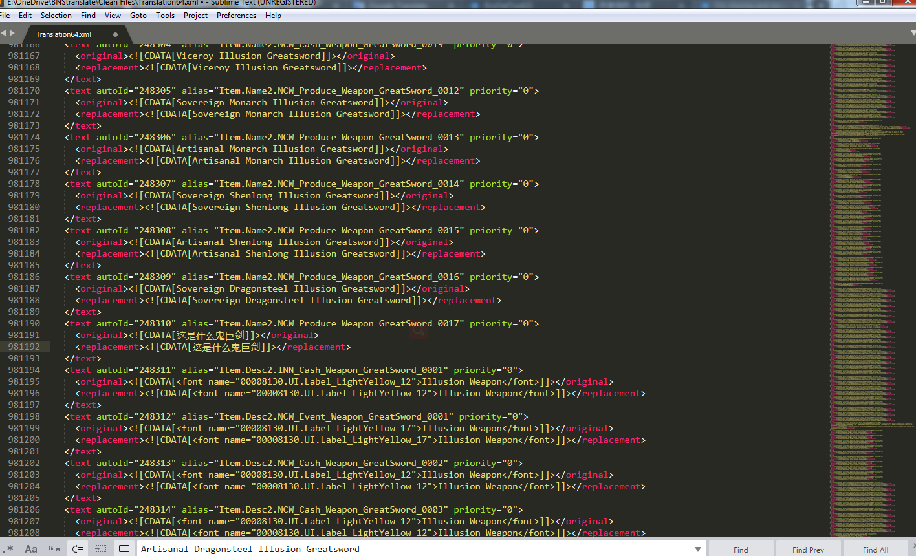Select the Translation64.xml tab
916x556 pixels.
click(x=63, y=34)
